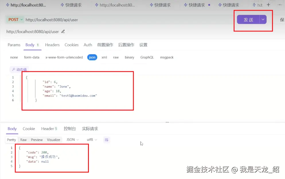Click the "age": 18 line in request body
This screenshot has width=285, height=179.
52,91
